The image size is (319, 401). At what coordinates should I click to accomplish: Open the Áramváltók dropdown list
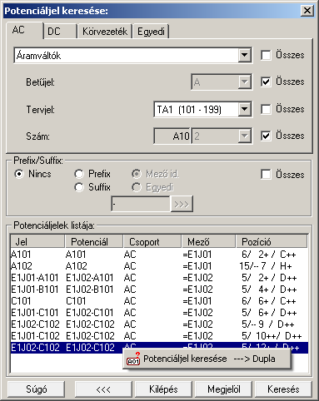(x=244, y=55)
